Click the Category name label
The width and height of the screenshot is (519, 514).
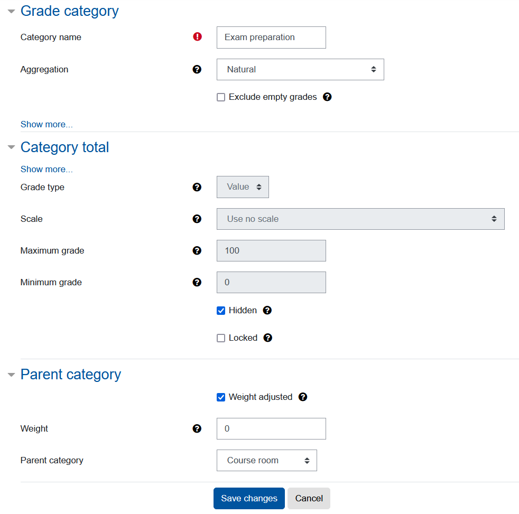[x=51, y=37]
